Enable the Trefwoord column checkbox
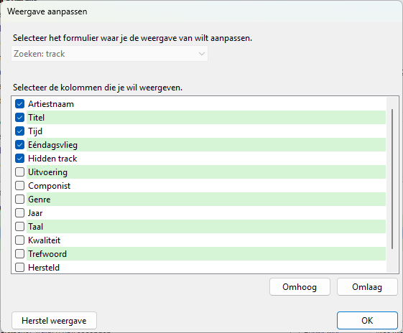403x333 pixels. (20, 253)
